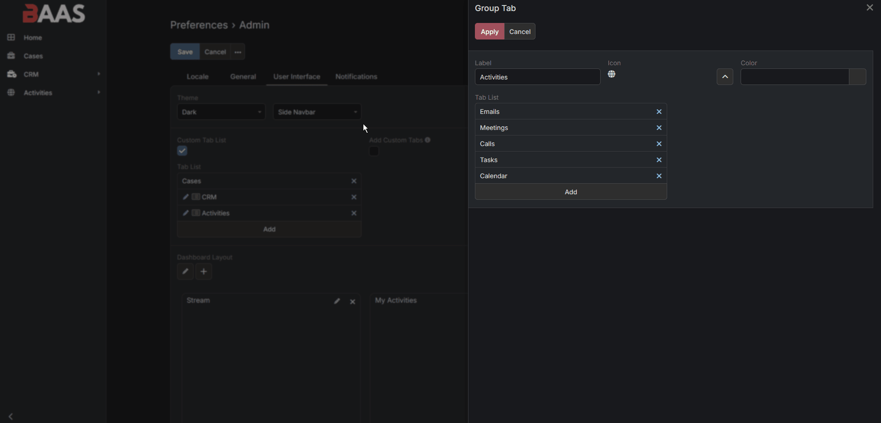Screen dimensions: 881x423
Task: Switch to the Notifications tab
Action: [357, 76]
